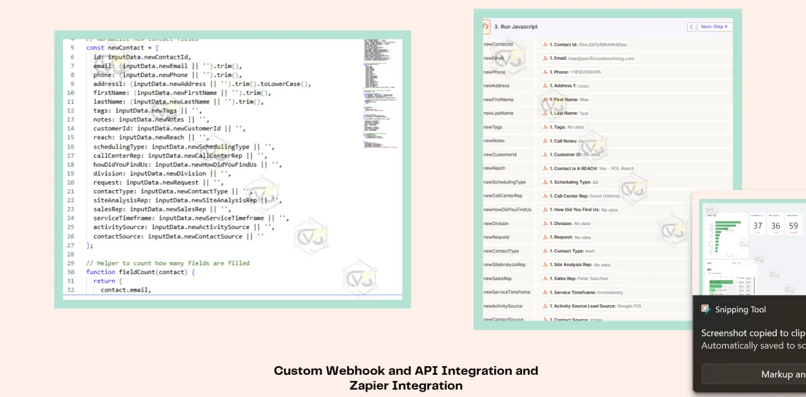Click the newRequest key field
Image resolution: width=806 pixels, height=397 pixels.
click(508, 237)
